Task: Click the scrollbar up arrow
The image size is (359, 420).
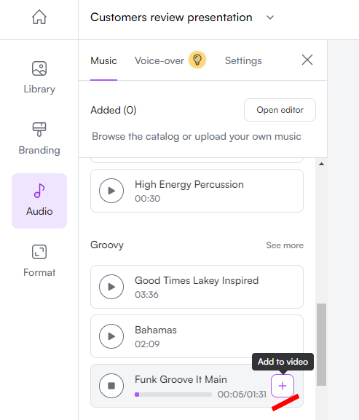Action: click(321, 164)
